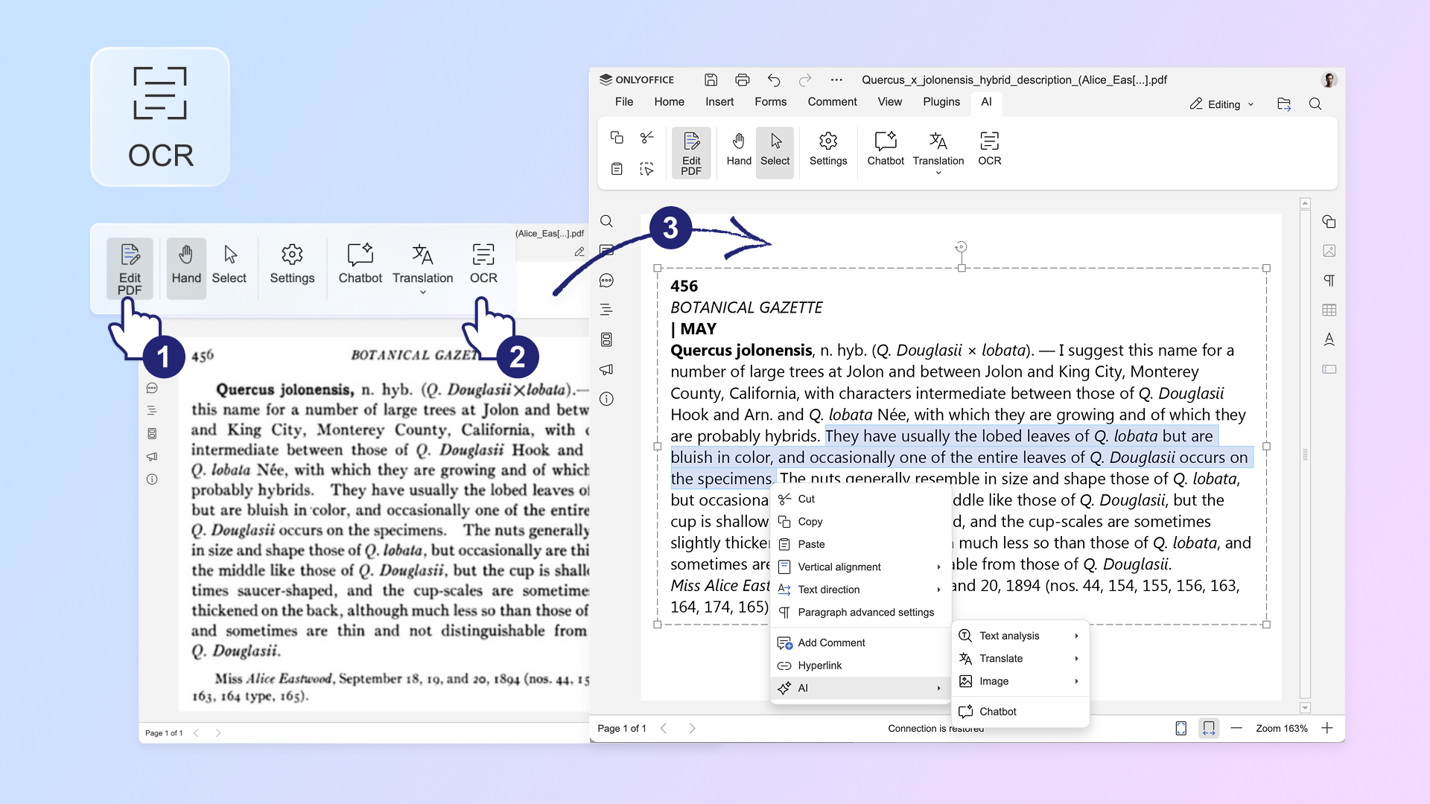This screenshot has height=804, width=1430.
Task: Click the Save icon in the title bar
Action: [x=711, y=80]
